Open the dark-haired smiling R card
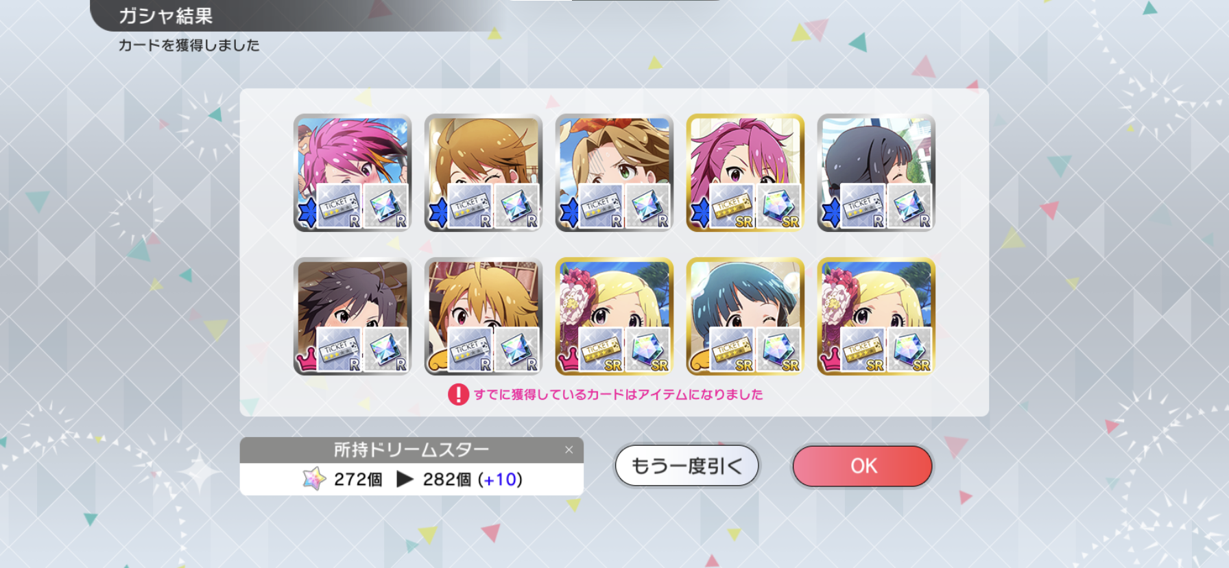Viewport: 1229px width, 568px height. click(x=876, y=173)
